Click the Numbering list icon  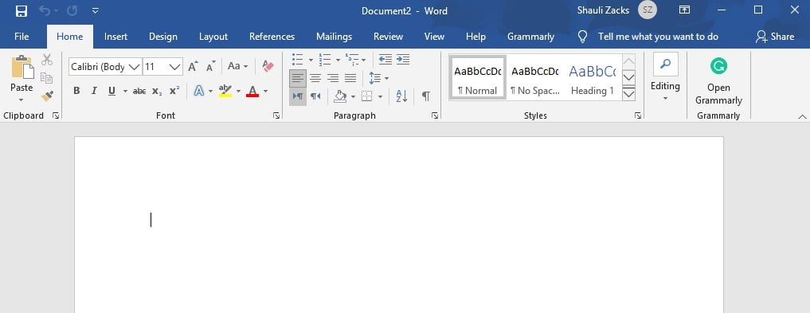pos(324,60)
